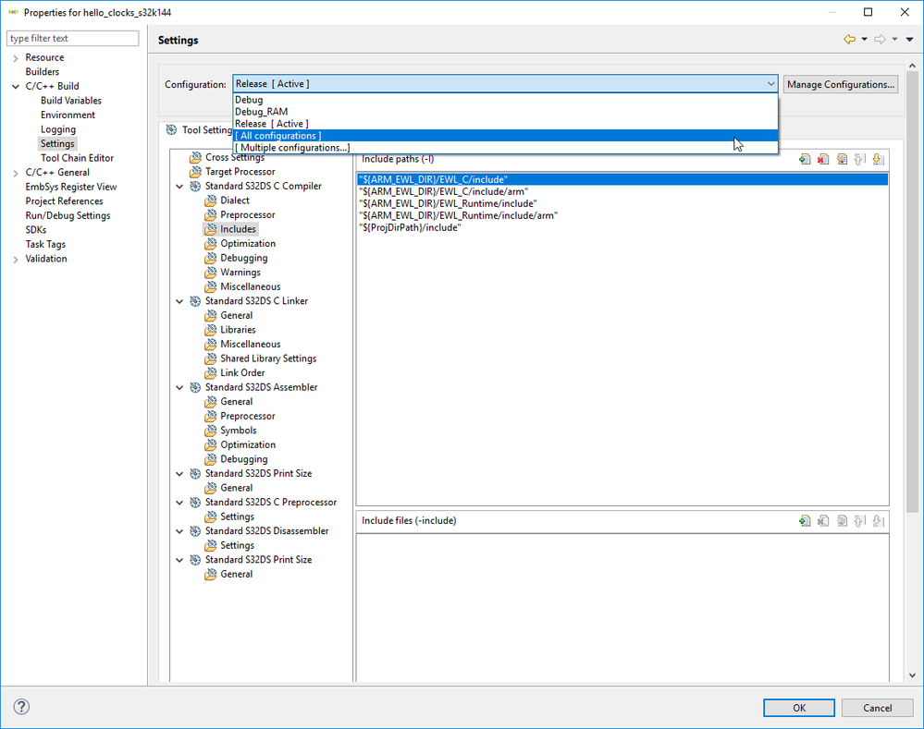Click the Help question mark icon
924x729 pixels.
21,707
